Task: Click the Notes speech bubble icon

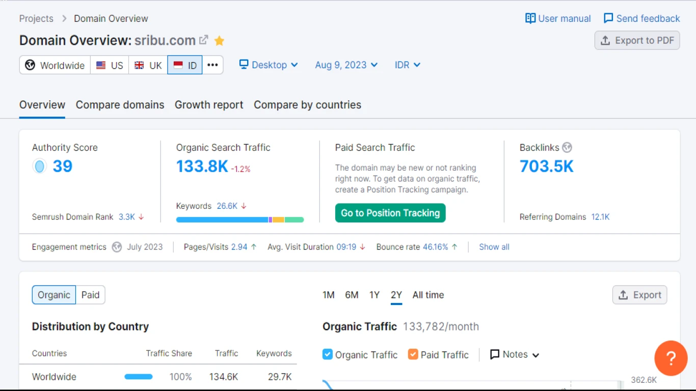Action: (495, 354)
